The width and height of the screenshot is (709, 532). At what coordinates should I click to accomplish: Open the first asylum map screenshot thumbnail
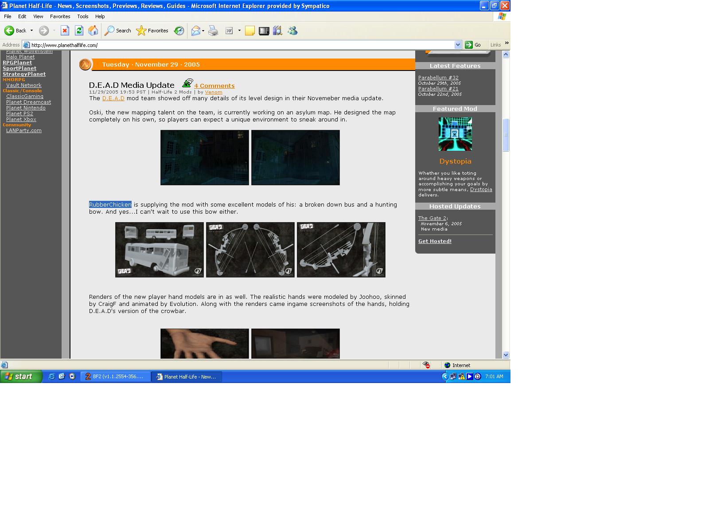[x=205, y=157]
